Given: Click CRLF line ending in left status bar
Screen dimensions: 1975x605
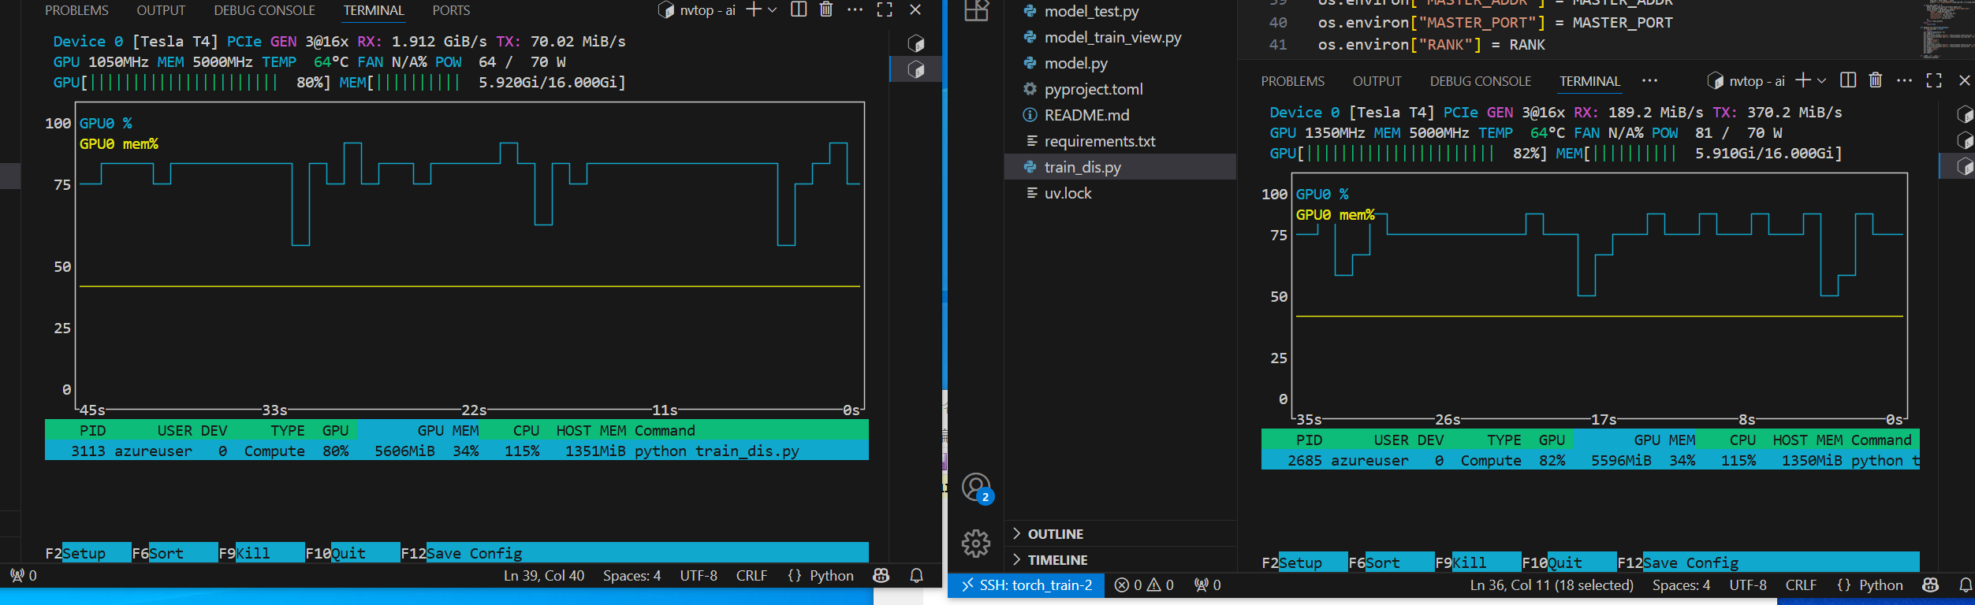Looking at the screenshot, I should click(x=751, y=576).
